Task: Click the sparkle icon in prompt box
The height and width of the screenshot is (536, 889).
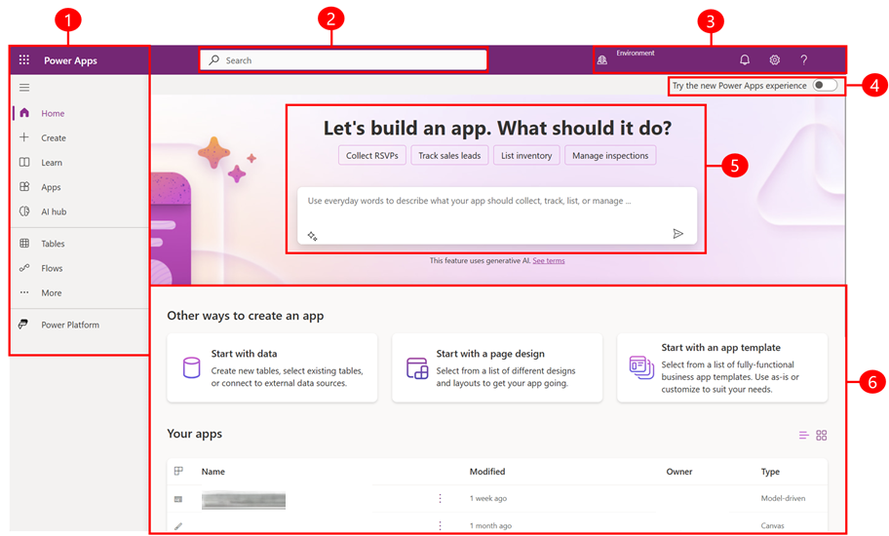Action: coord(312,236)
